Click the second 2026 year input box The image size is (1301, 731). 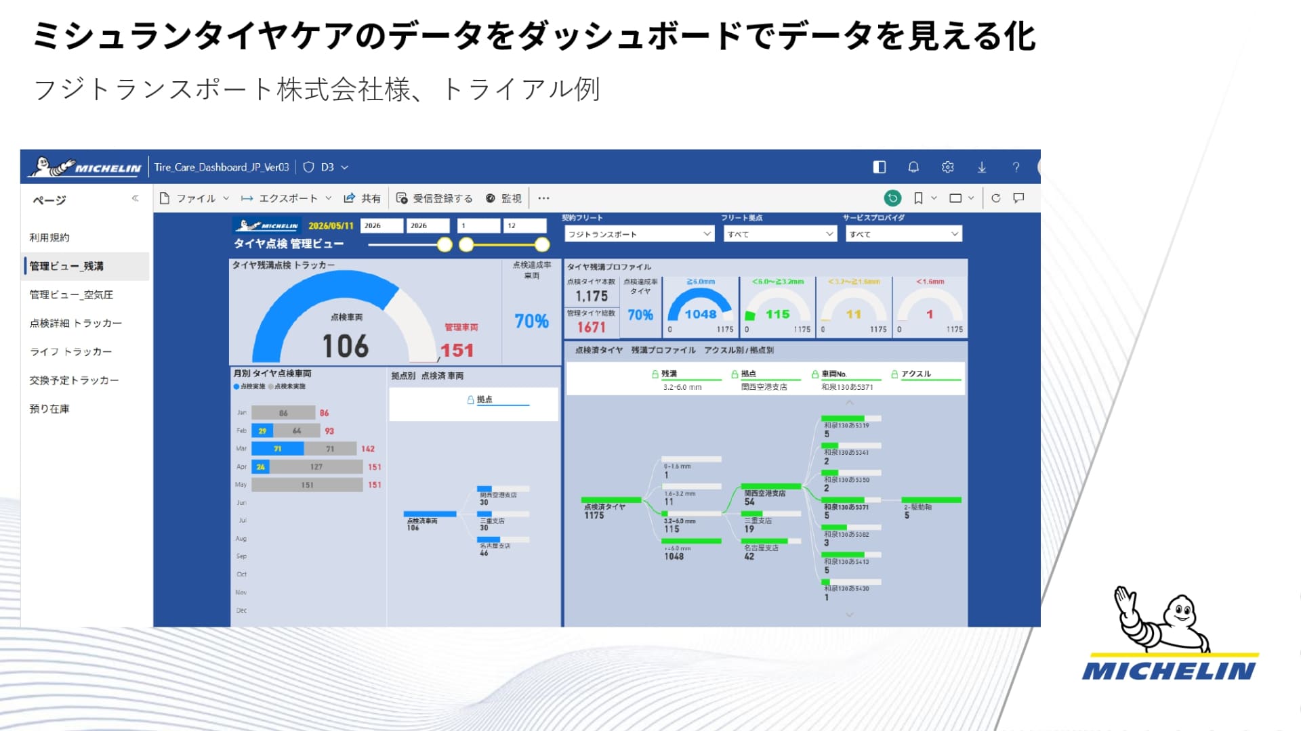[428, 225]
